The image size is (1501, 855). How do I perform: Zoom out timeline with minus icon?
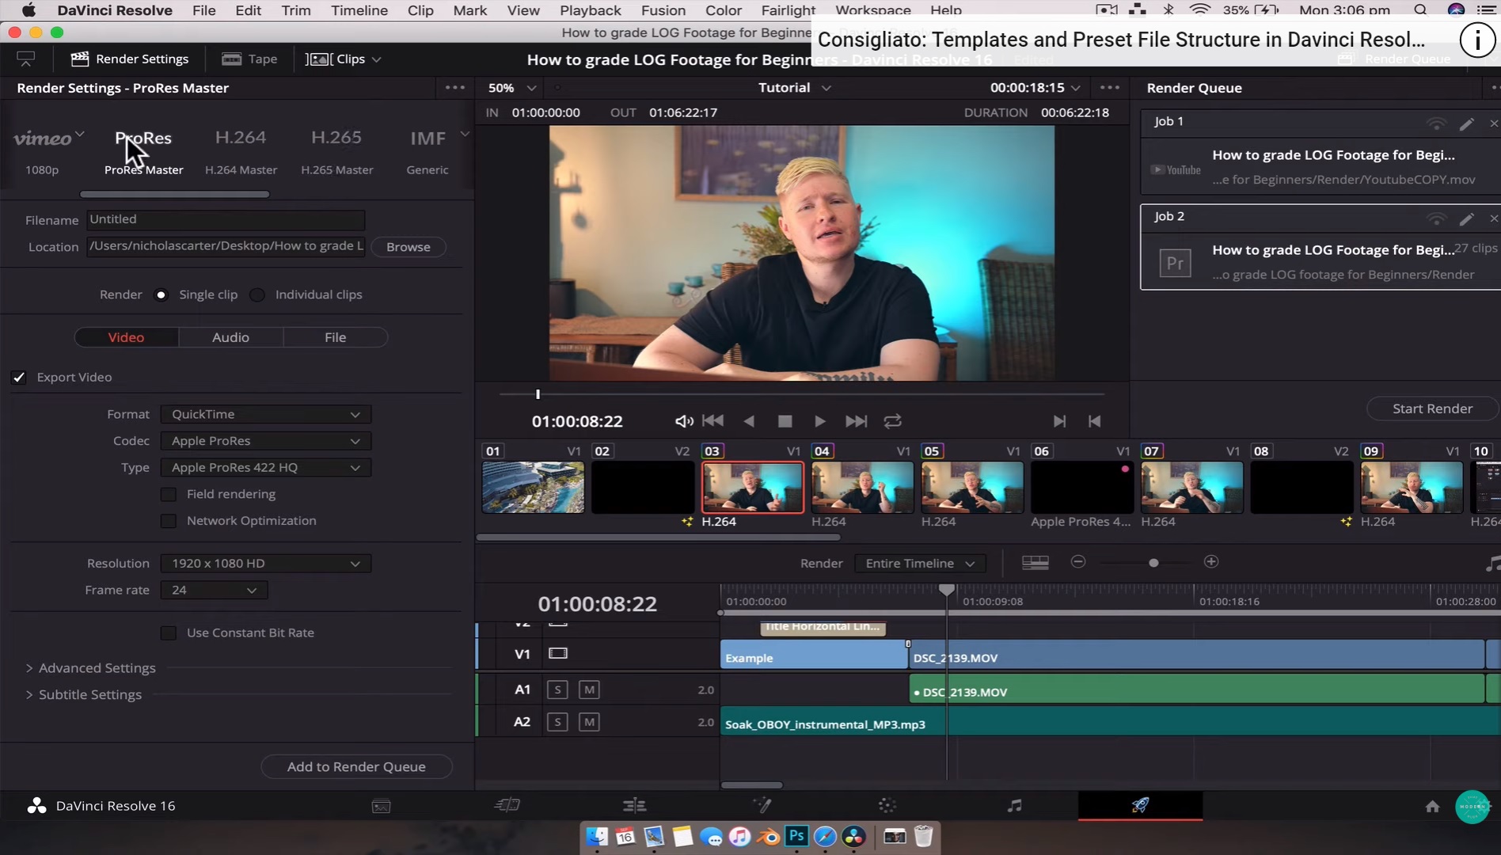tap(1078, 562)
